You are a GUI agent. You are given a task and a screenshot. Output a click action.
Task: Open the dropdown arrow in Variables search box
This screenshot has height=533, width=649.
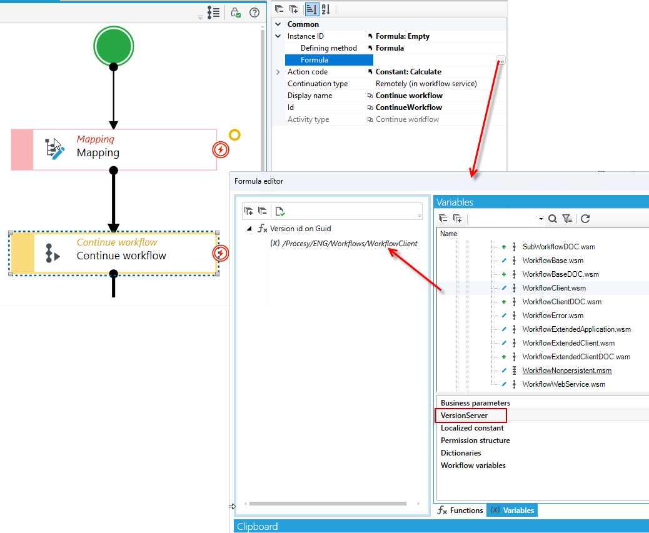[x=541, y=219]
